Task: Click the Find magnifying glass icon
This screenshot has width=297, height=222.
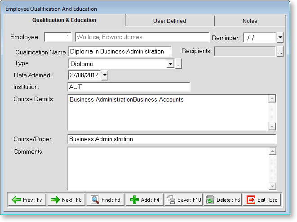Action: click(95, 200)
